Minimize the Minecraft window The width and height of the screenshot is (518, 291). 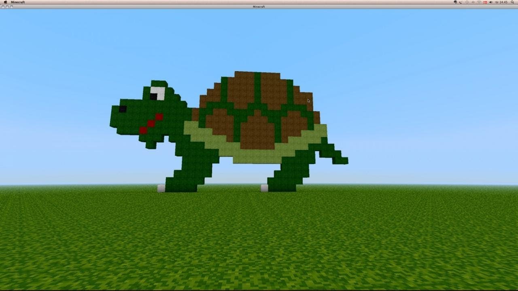[7, 6]
